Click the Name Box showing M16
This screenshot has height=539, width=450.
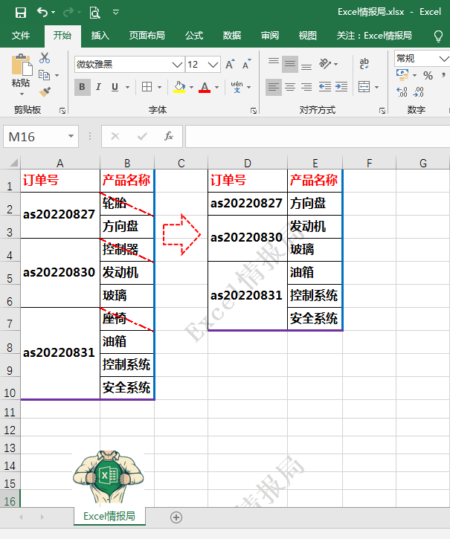coord(34,137)
